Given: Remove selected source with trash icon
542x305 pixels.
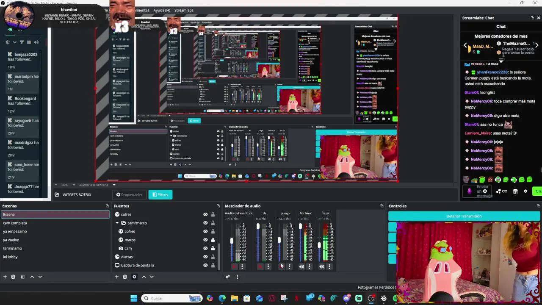Looking at the screenshot, I should coord(125,277).
